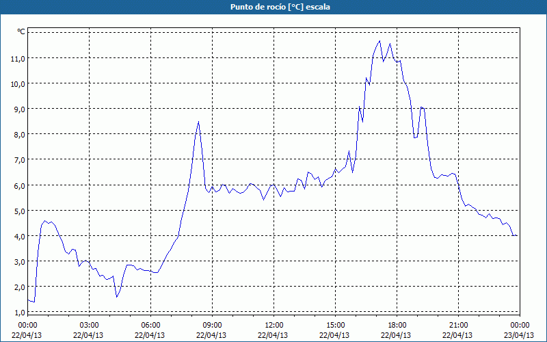Click the 18:00 time axis label
This screenshot has width=547, height=342.
click(x=397, y=326)
